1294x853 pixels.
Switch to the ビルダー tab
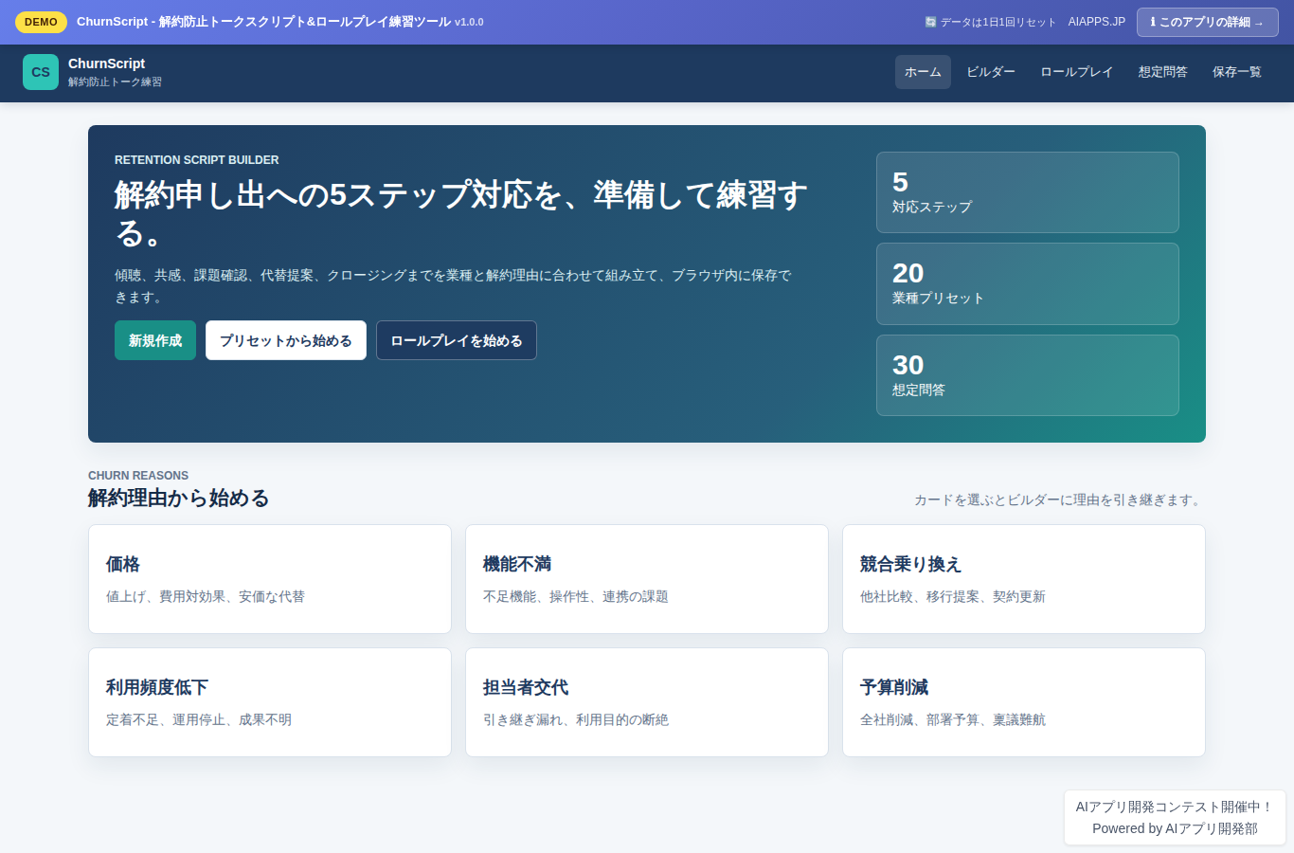pos(991,72)
